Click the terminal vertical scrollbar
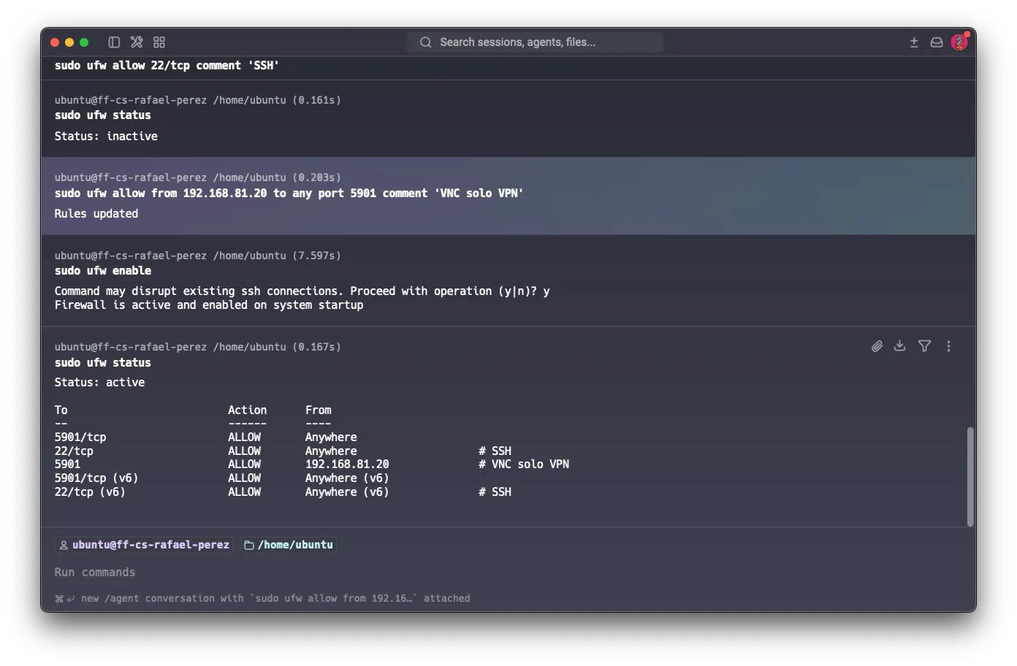This screenshot has width=1017, height=666. pos(970,476)
